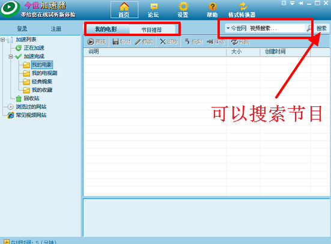This screenshot has width=331, height=244.
Task: Open the 今世网 search source dropdown
Action: tap(237, 28)
